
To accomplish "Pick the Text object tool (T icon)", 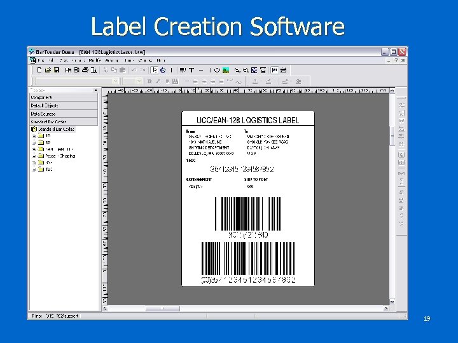I will click(x=191, y=70).
